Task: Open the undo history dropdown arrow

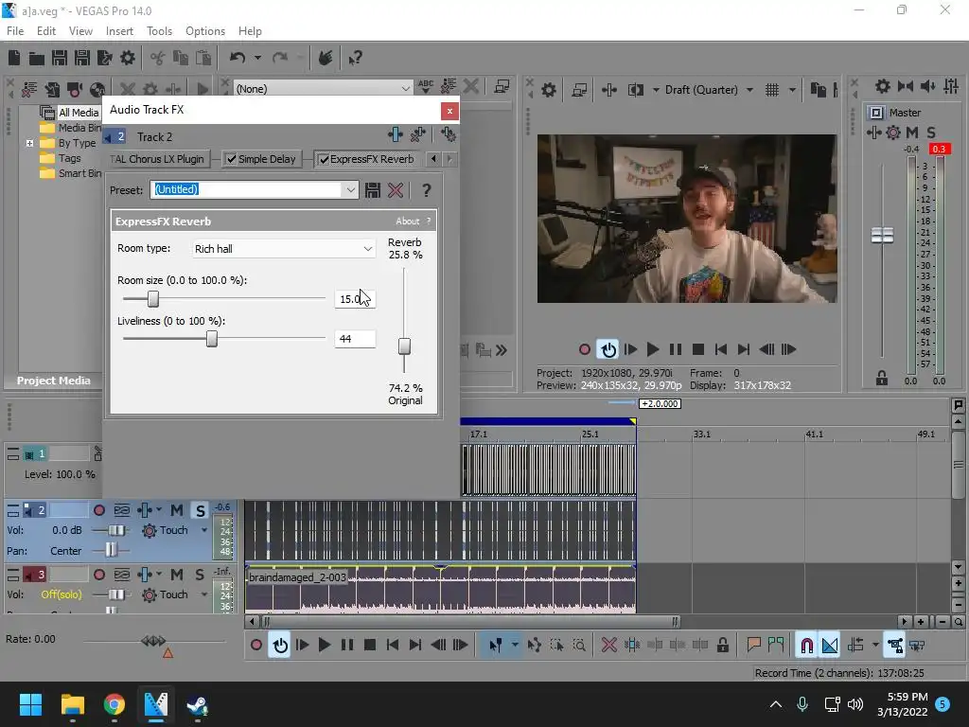Action: pyautogui.click(x=257, y=58)
